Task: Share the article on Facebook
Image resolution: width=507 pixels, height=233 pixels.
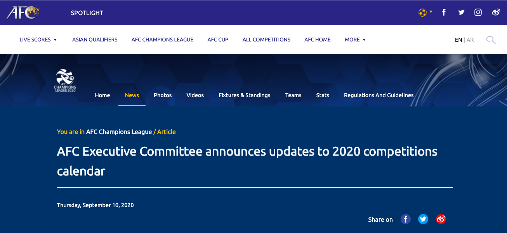Action: (406, 219)
